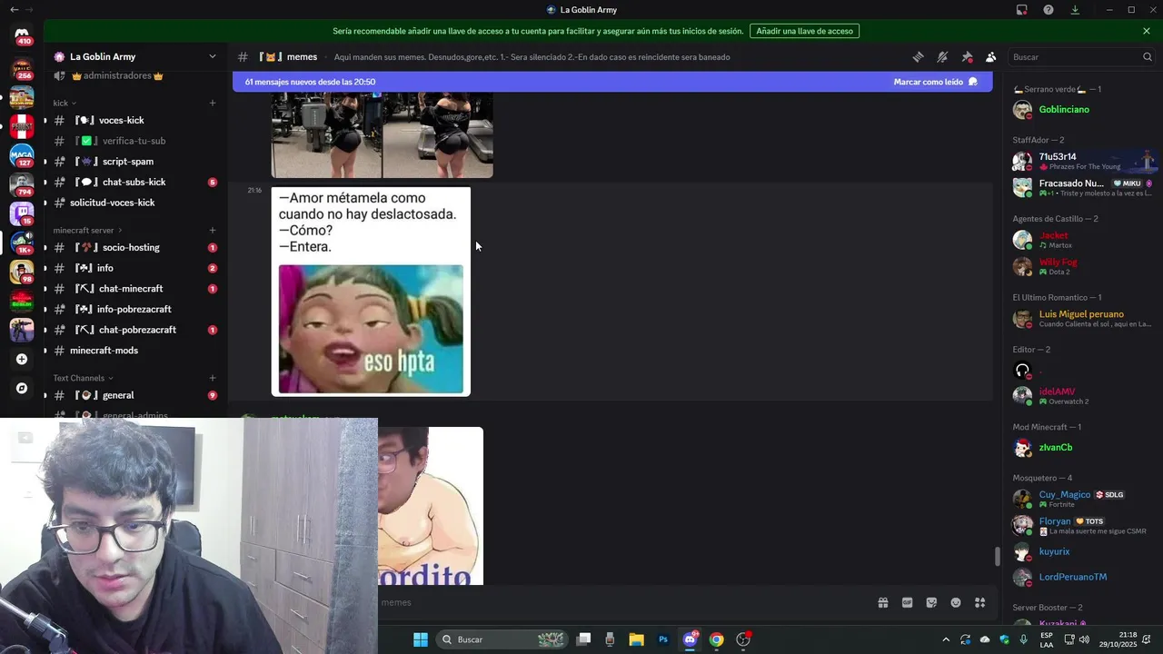Screen dimensions: 1163x654
Task: Open the info channel under minecraft server
Action: (x=136, y=268)
